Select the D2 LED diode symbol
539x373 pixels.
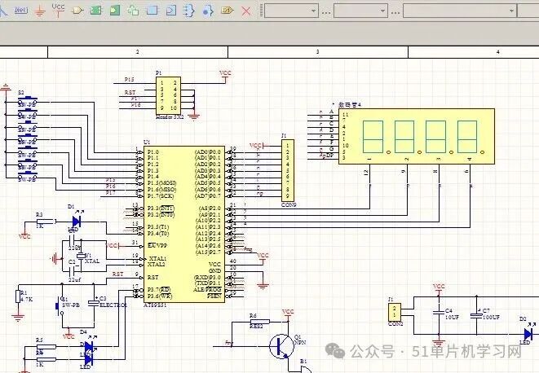(528, 334)
